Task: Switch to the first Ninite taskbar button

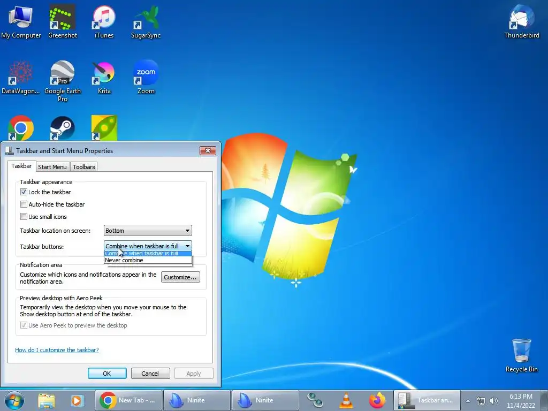Action: click(197, 400)
